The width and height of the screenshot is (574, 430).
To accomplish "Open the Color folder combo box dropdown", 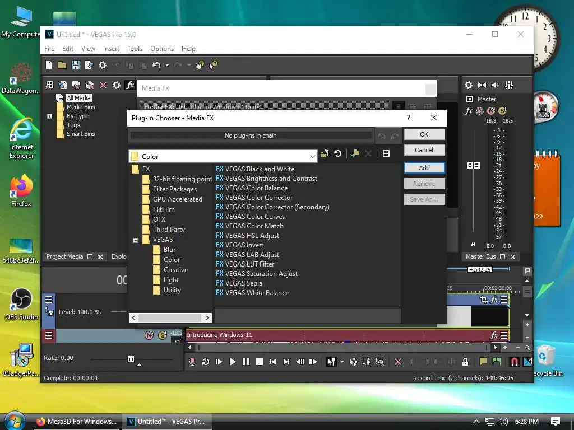I will (312, 157).
